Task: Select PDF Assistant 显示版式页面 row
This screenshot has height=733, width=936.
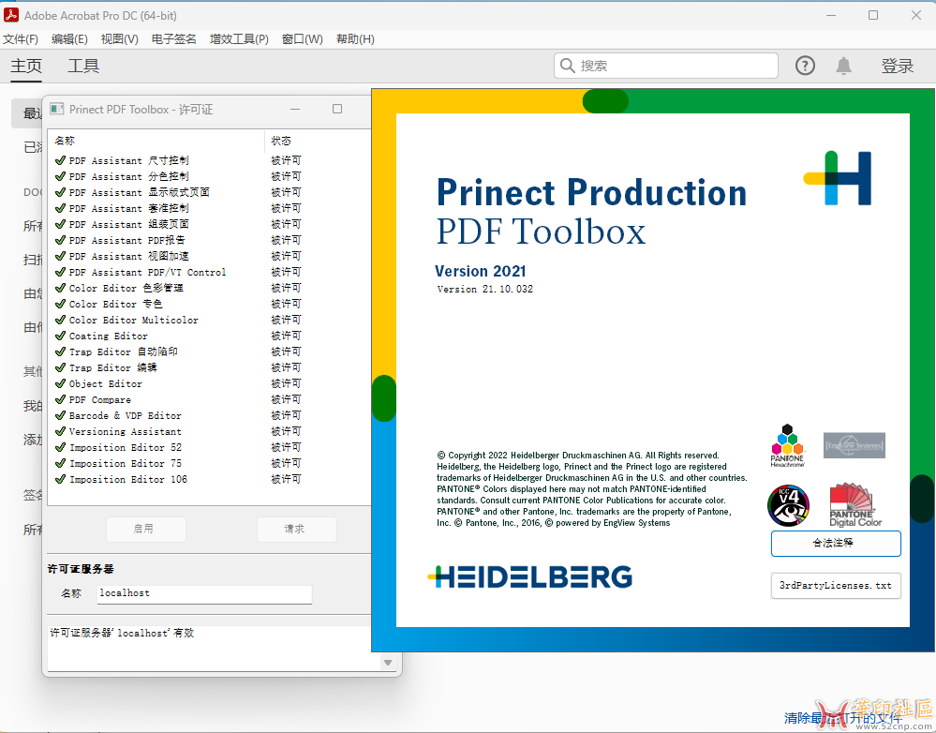Action: pos(210,192)
